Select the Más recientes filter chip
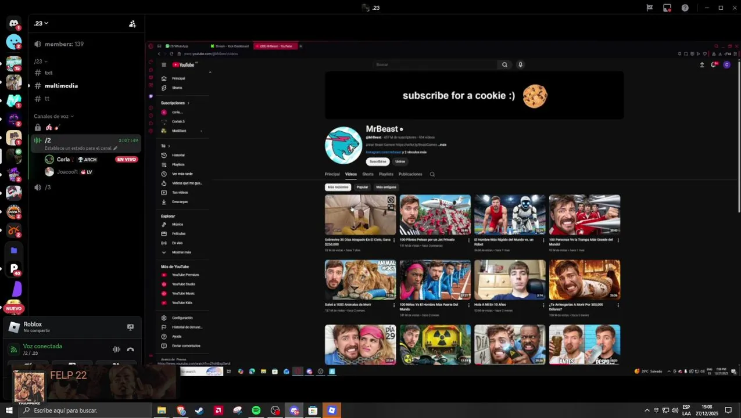This screenshot has height=418, width=741. 338,187
